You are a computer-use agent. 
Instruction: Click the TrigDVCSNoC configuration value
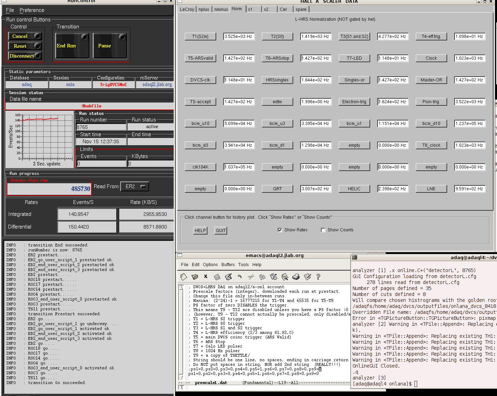coord(114,85)
